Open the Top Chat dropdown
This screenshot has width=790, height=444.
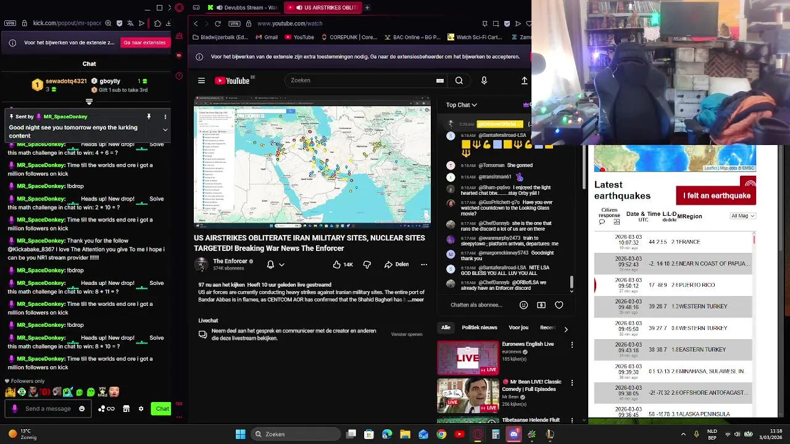(x=462, y=105)
